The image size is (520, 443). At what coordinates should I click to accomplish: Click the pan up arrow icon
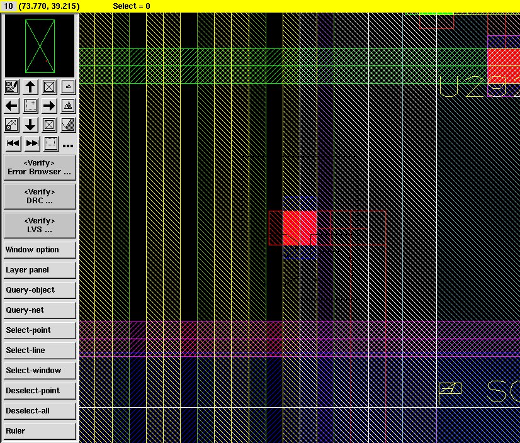click(30, 87)
